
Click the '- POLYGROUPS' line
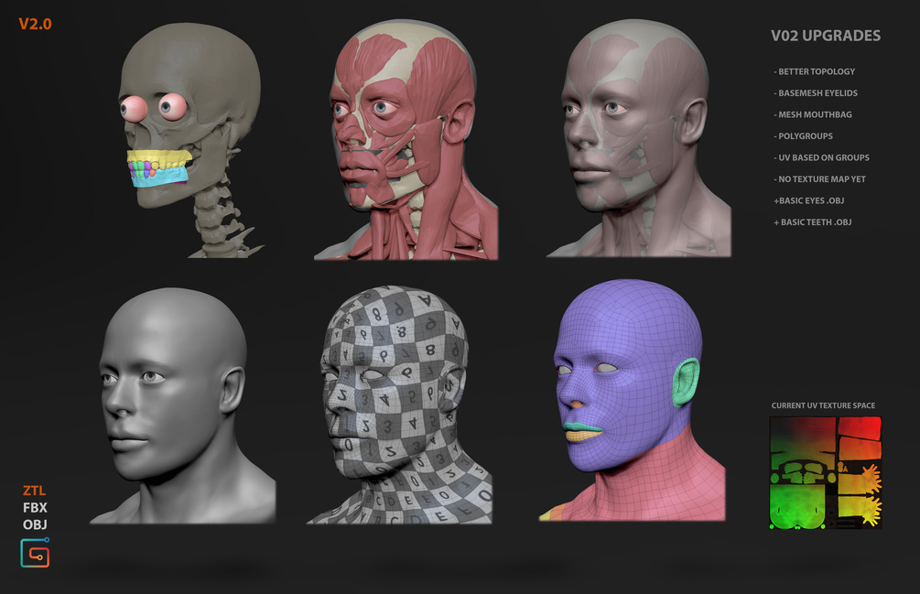tap(803, 136)
